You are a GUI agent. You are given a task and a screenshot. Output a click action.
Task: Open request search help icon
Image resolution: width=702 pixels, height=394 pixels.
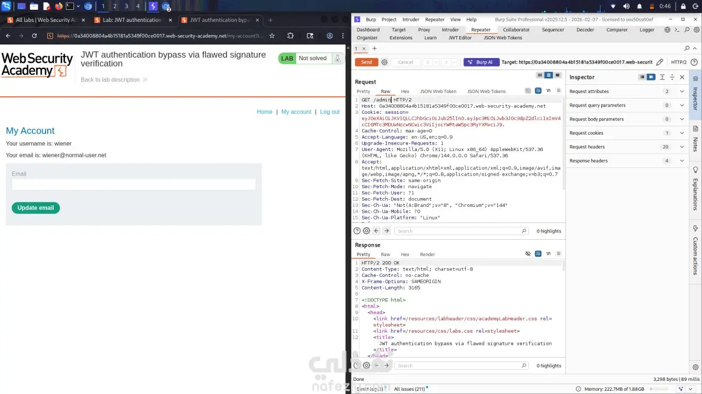click(357, 231)
